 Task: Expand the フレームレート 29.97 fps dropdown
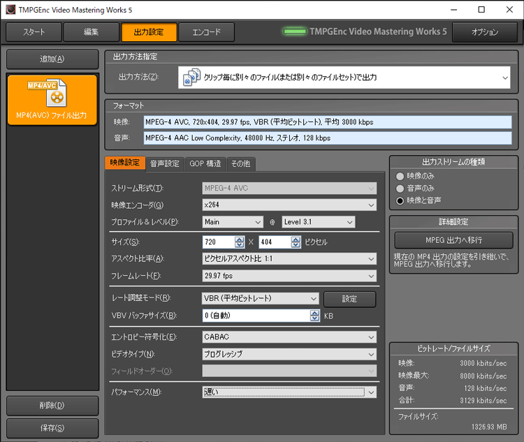[x=289, y=276]
